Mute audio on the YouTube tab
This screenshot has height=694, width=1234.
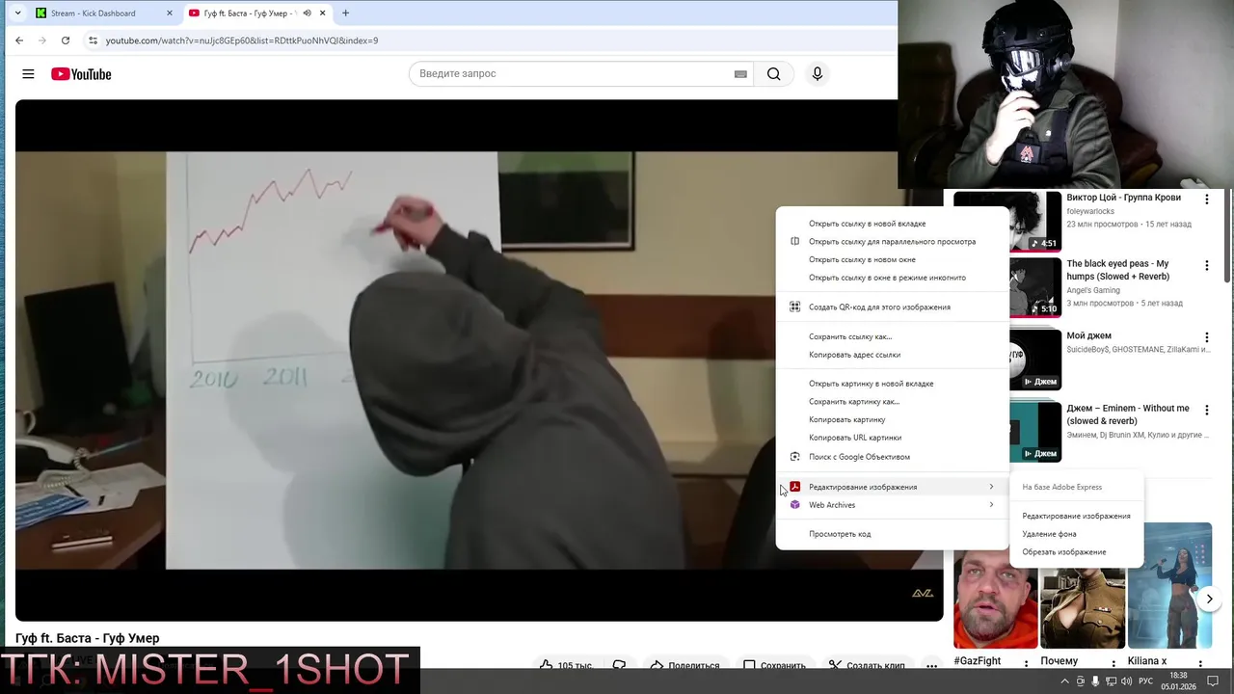307,13
